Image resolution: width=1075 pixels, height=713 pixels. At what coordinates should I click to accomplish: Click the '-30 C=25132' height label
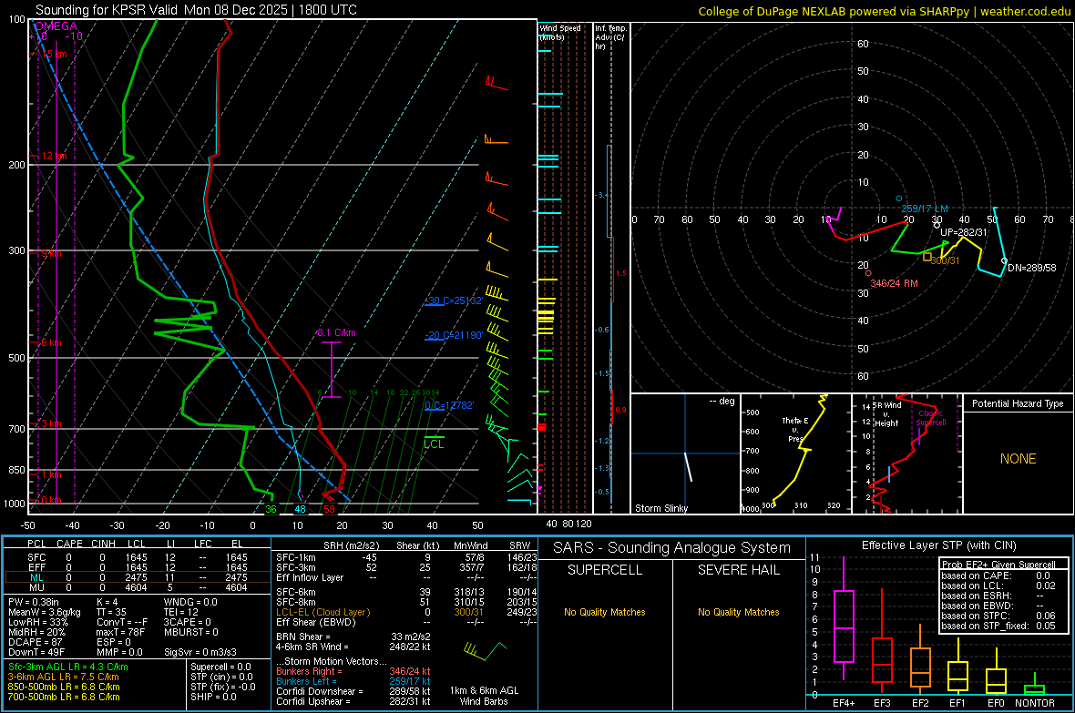(x=454, y=300)
